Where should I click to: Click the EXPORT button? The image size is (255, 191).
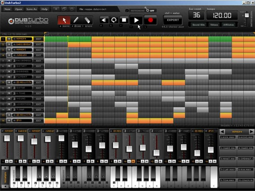[x=173, y=20]
